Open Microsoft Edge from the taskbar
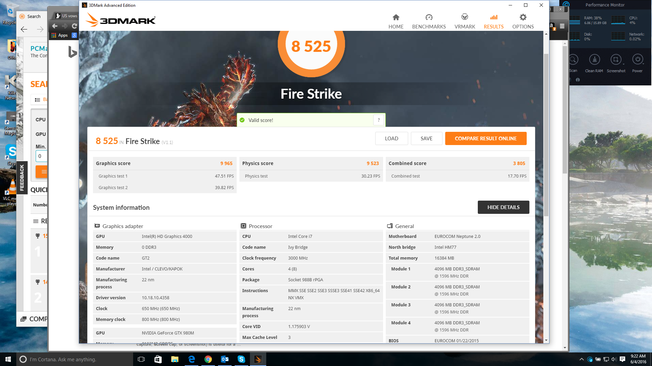The image size is (652, 366). pyautogui.click(x=192, y=359)
